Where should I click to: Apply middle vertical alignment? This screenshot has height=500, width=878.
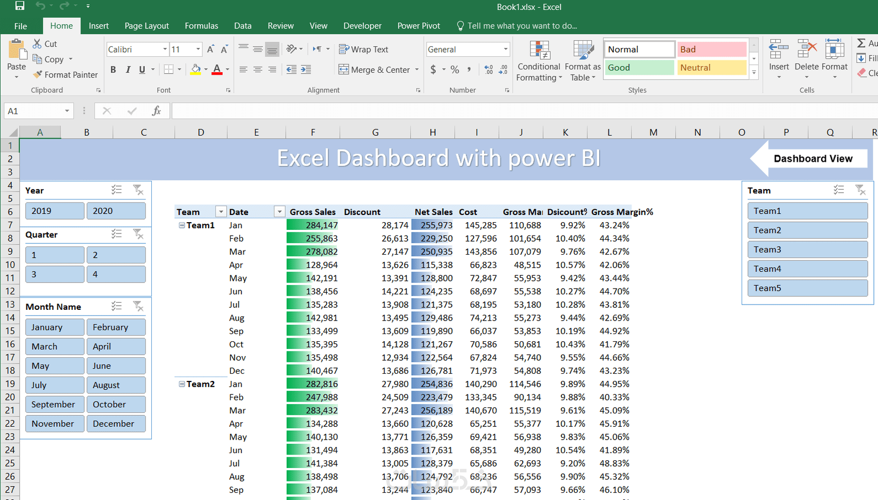pos(258,49)
